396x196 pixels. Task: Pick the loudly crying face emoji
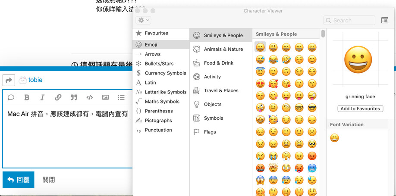pyautogui.click(x=273, y=156)
